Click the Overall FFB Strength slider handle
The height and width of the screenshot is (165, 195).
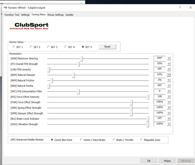[78, 64]
